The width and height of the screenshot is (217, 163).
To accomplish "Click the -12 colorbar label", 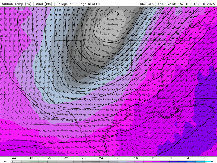I will click(x=152, y=158).
